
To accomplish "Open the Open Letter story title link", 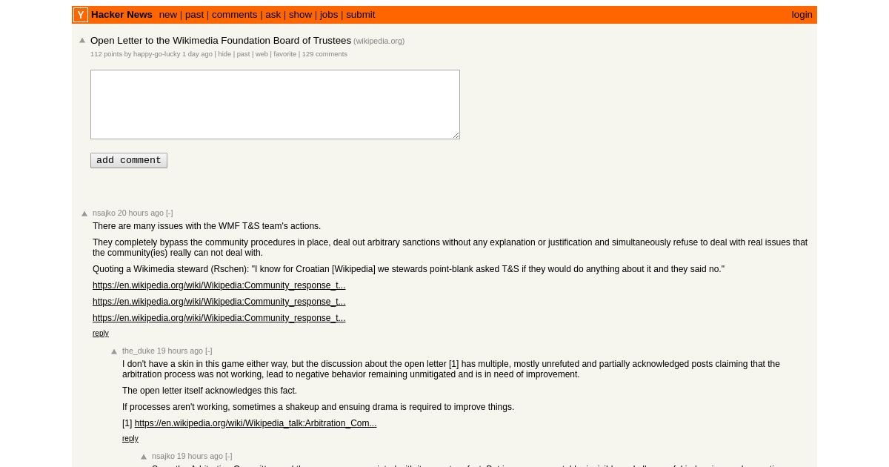I will tap(221, 41).
